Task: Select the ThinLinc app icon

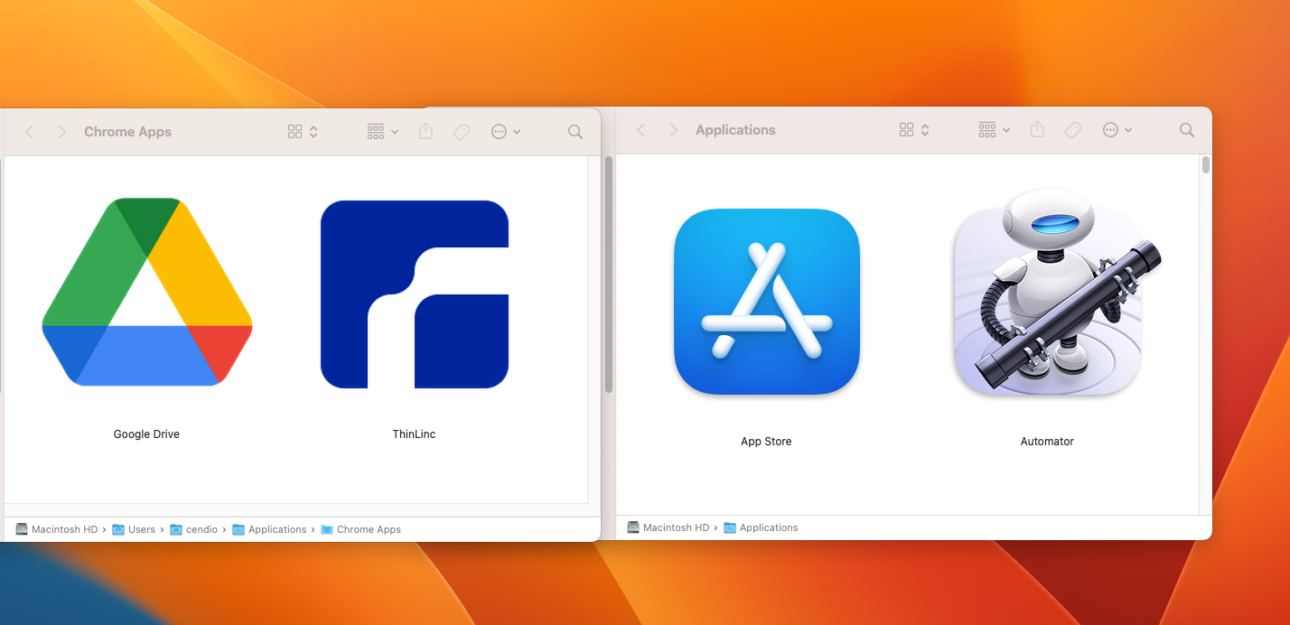Action: (415, 294)
